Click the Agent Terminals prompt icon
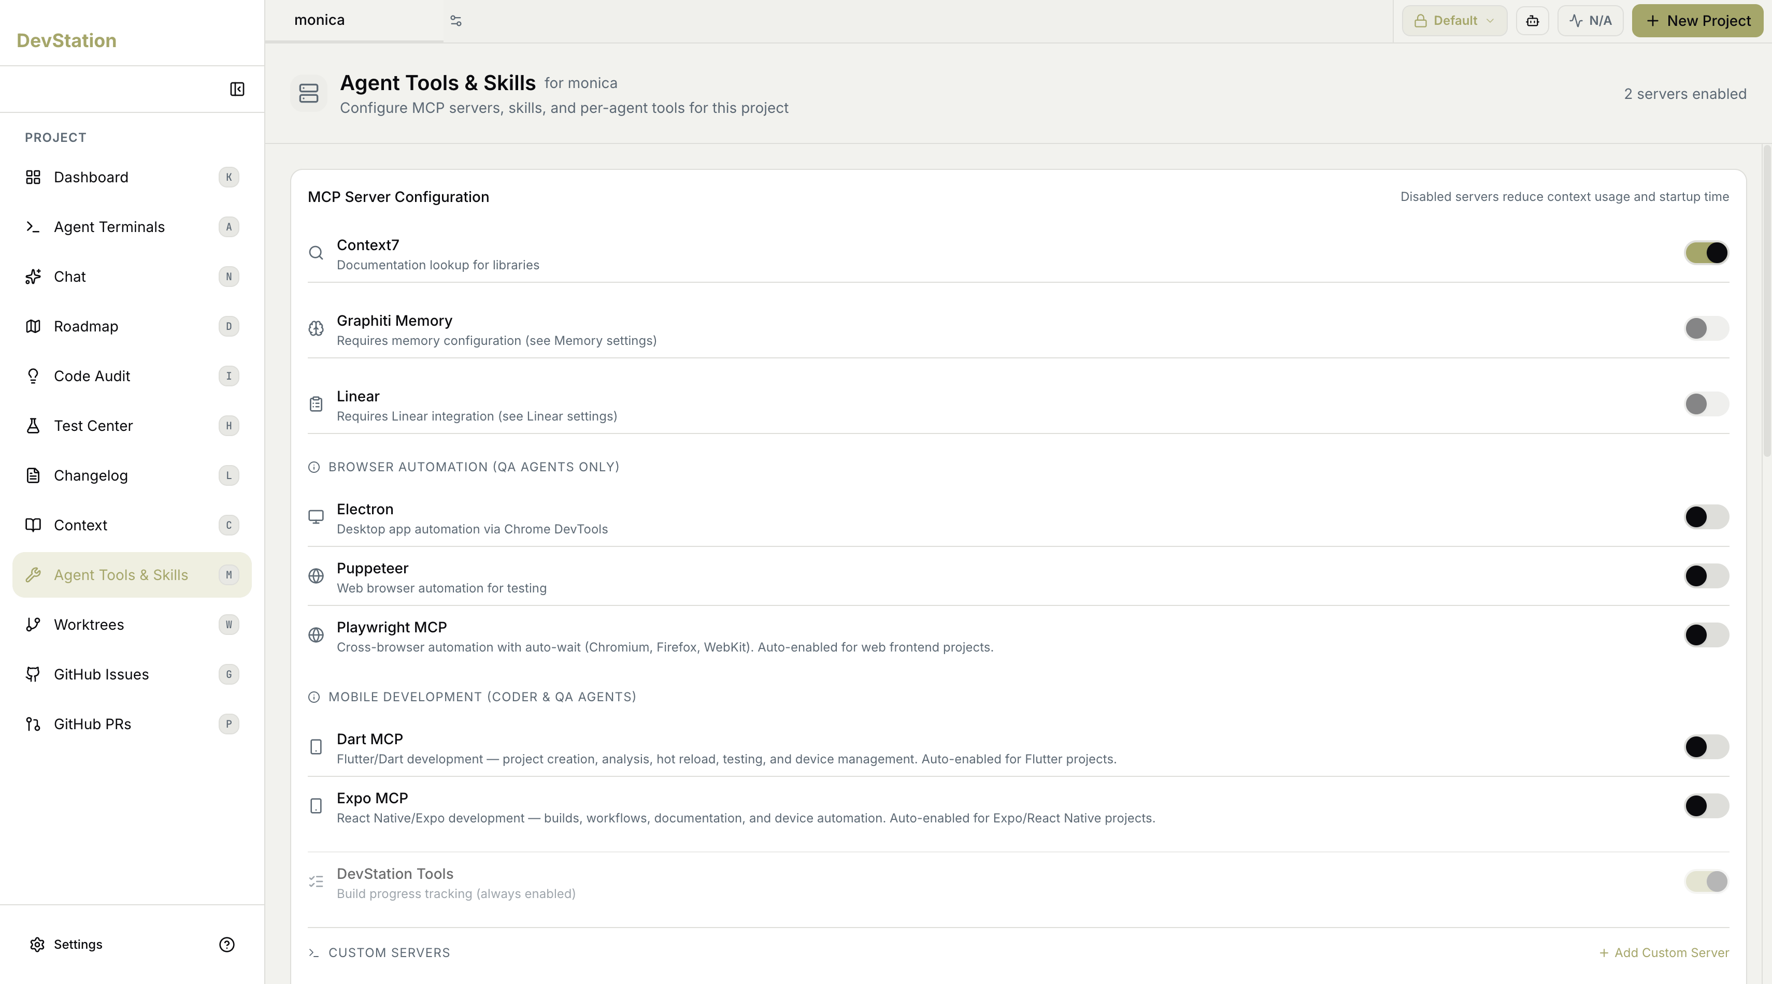This screenshot has height=984, width=1772. click(x=33, y=227)
